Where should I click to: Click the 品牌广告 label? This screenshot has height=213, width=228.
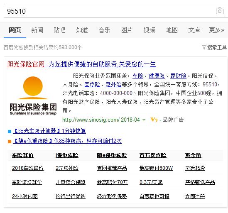[x=173, y=120]
